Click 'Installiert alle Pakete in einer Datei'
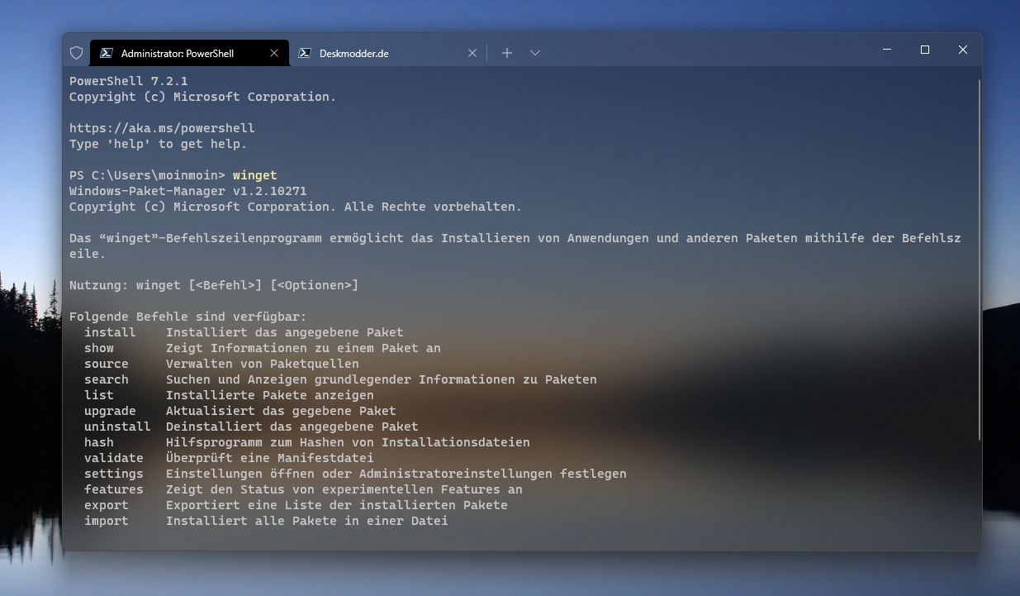1020x596 pixels. pos(307,522)
